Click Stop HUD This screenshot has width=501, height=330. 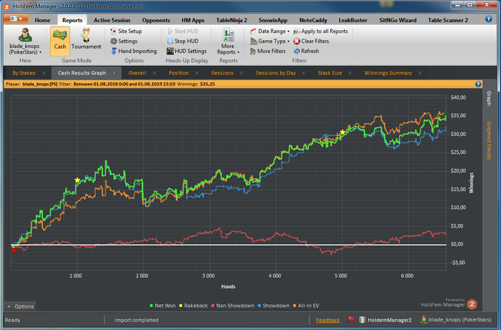point(183,41)
